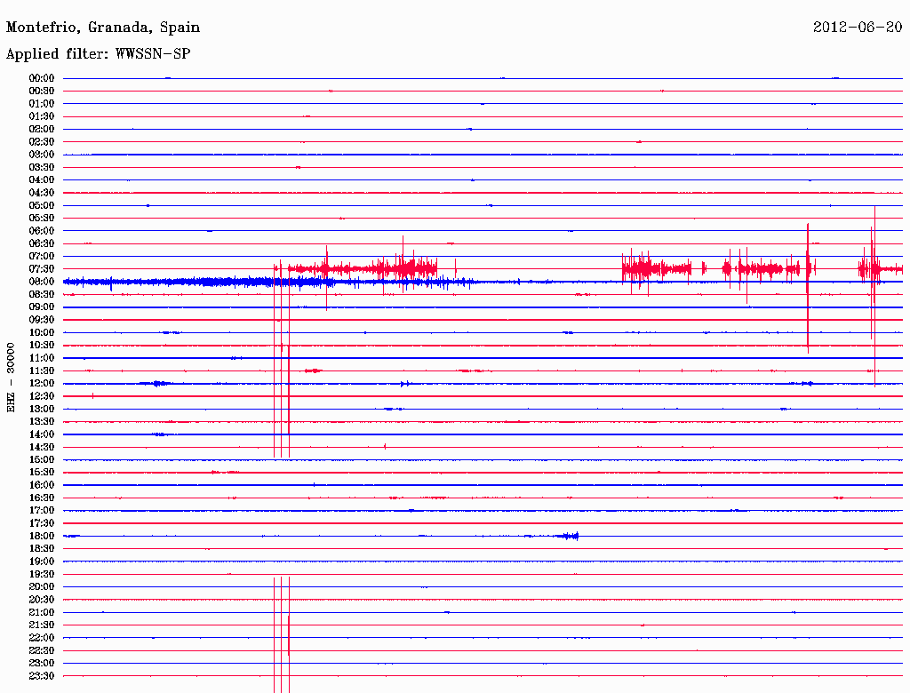910x693 pixels.
Task: Select the 22:00 time label
Action: click(x=42, y=637)
